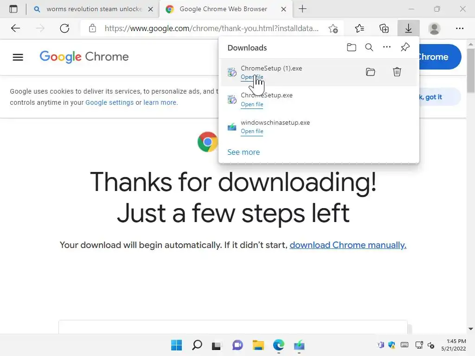This screenshot has height=356, width=475.
Task: Add this page to favorites star icon
Action: click(333, 28)
